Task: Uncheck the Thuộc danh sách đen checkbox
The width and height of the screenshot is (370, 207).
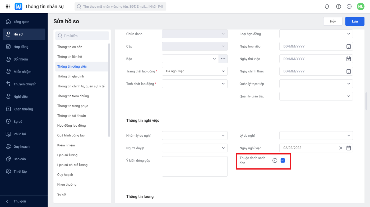Action: (283, 160)
